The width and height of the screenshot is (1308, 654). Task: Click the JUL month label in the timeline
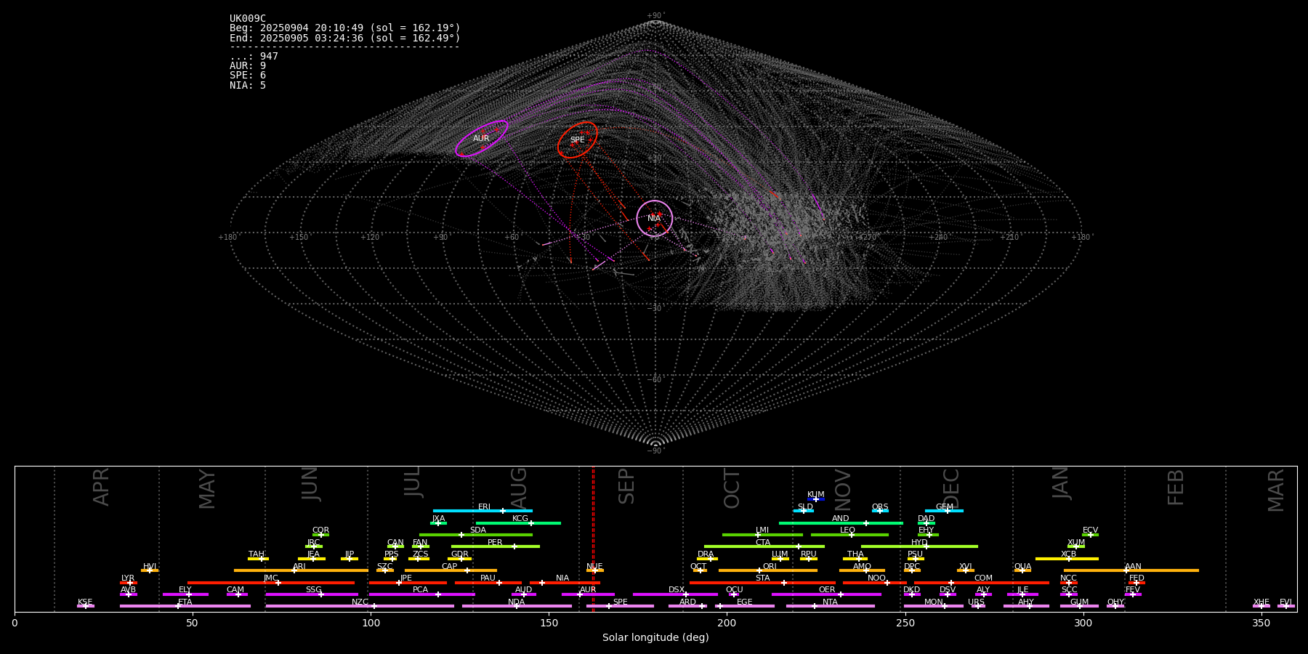coord(413,482)
